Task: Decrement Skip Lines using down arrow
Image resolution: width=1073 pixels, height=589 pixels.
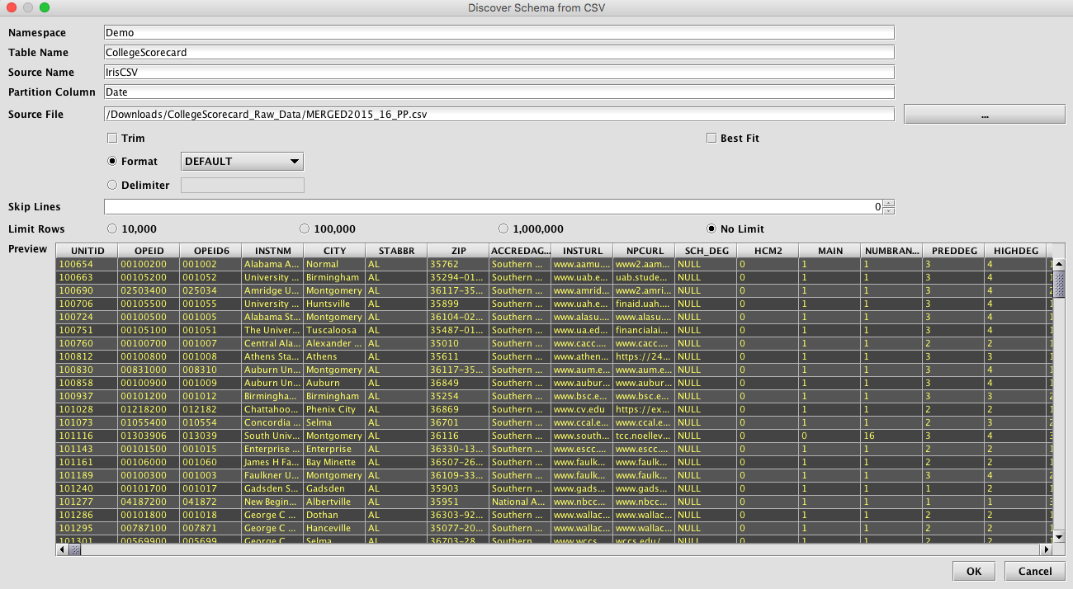Action: [888, 210]
